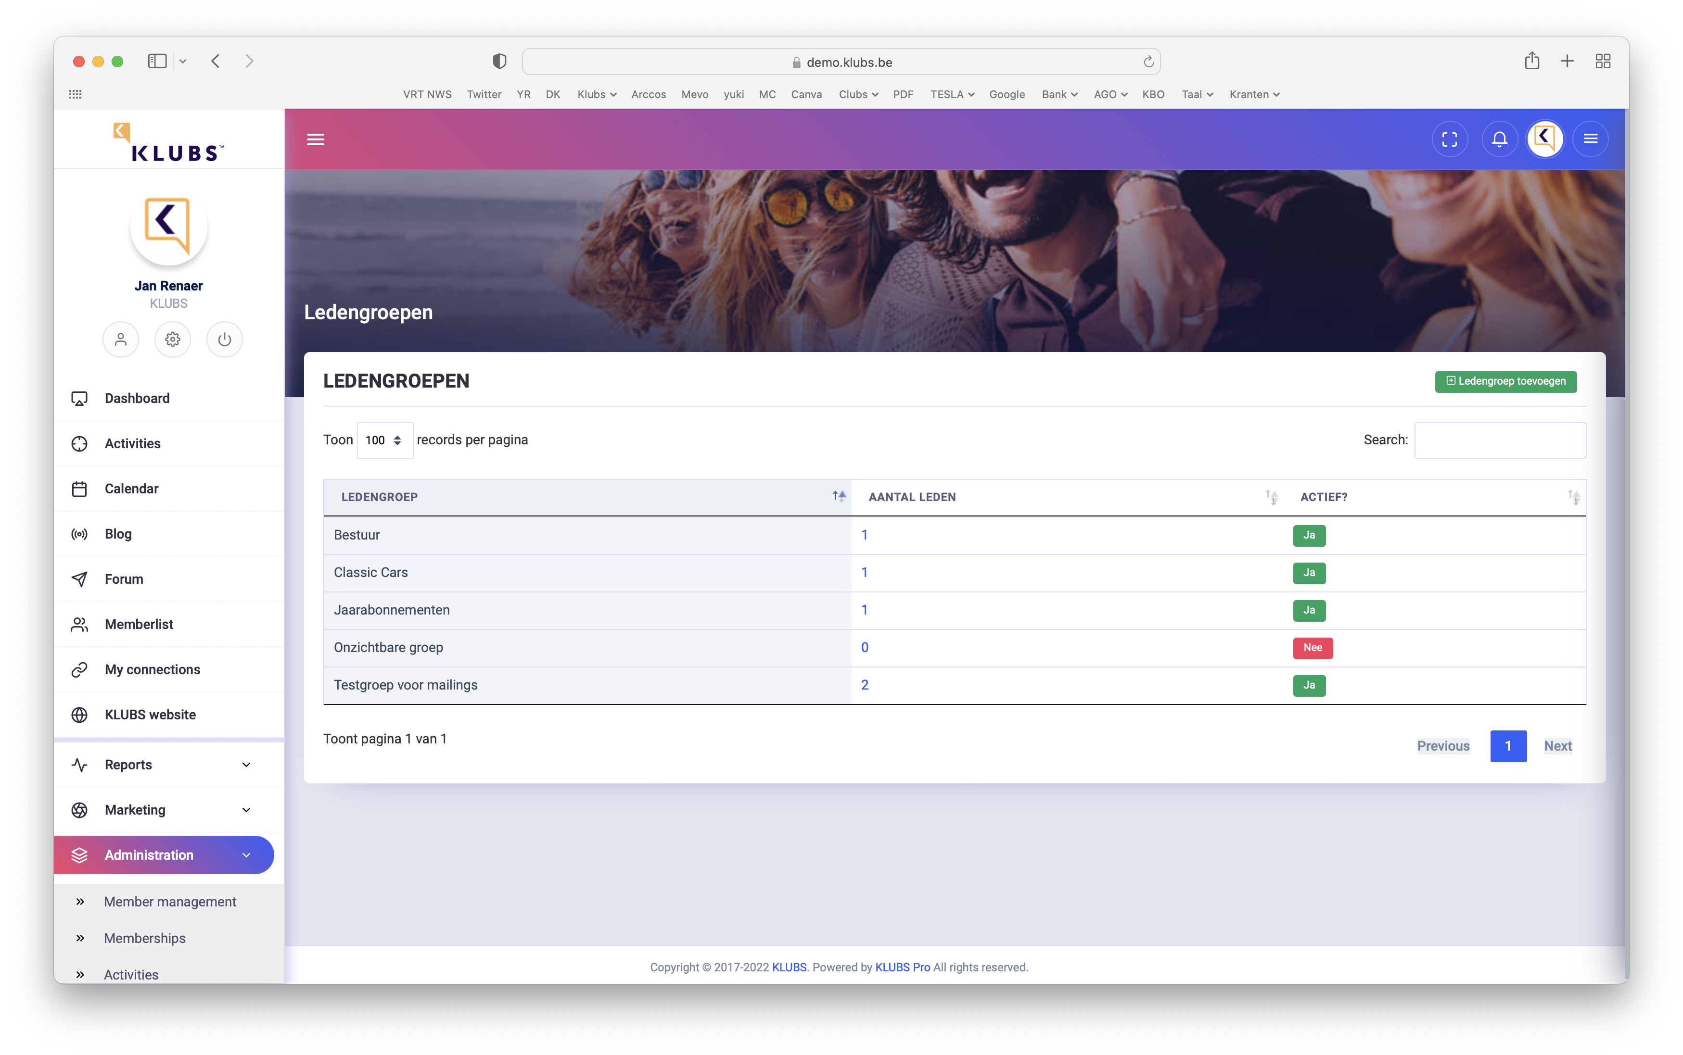Open the profile settings gear icon
The height and width of the screenshot is (1055, 1683).
[x=172, y=340]
